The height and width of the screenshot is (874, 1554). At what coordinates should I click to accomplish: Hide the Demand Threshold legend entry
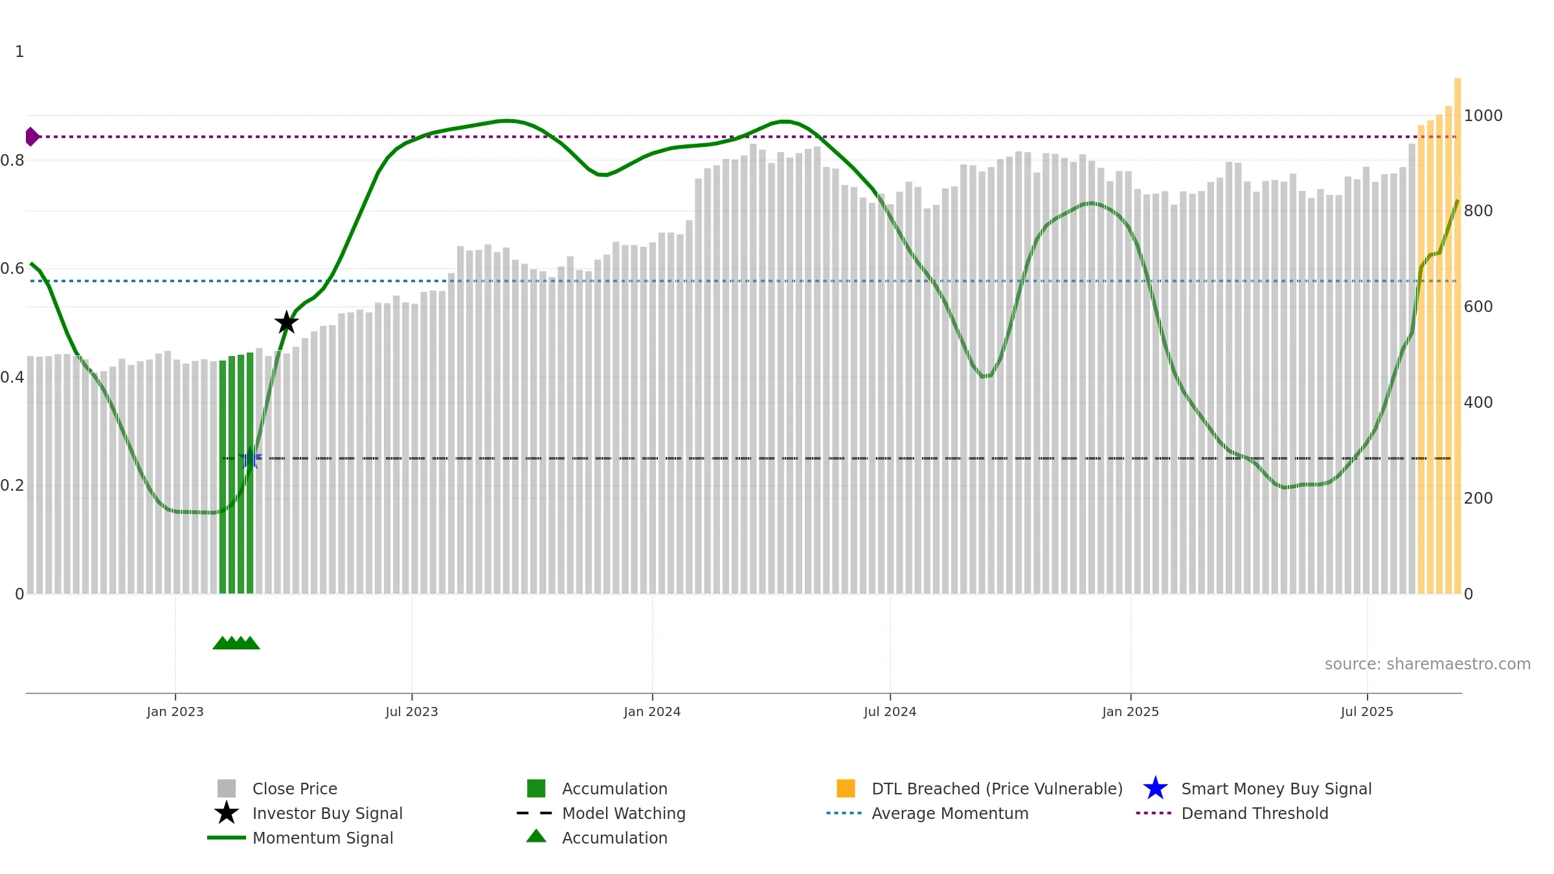pyautogui.click(x=1254, y=813)
